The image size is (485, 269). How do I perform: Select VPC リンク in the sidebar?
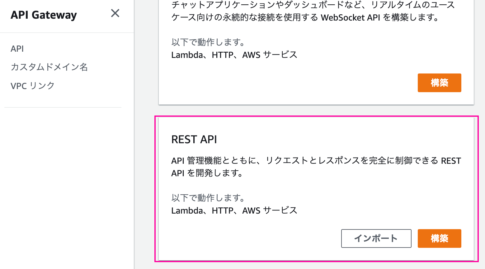click(x=32, y=85)
